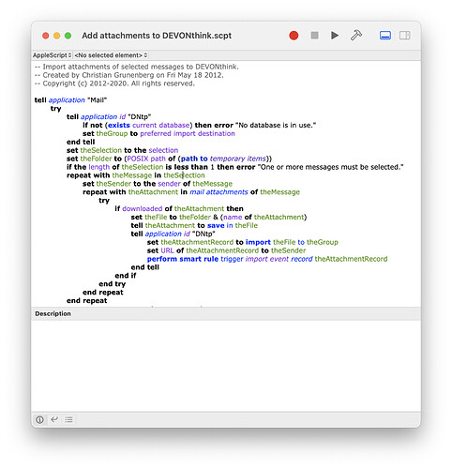
Task: Click the Copyright comment line
Action: [114, 83]
